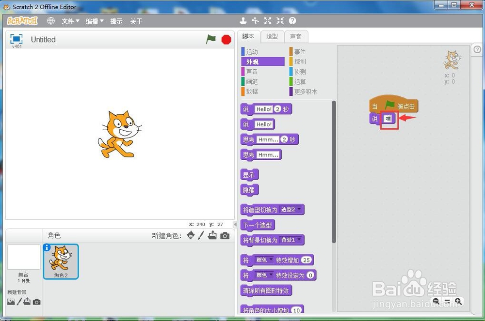The image size is (485, 321).
Task: Click the block palette vertical scrollbar
Action: click(x=334, y=171)
